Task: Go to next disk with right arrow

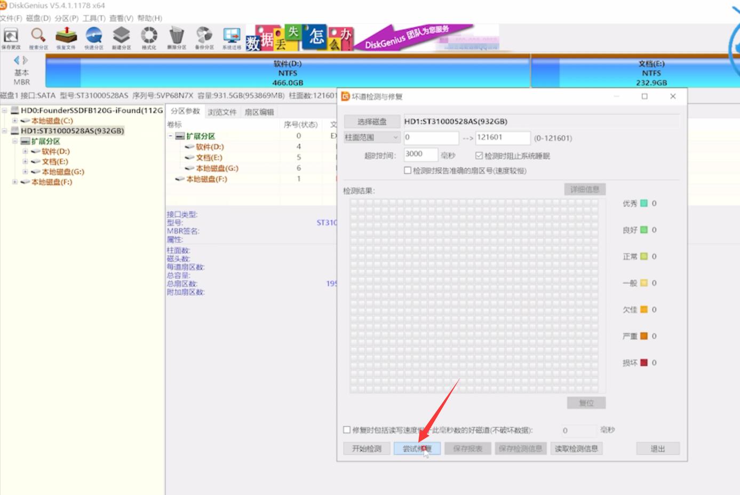Action: 25,60
